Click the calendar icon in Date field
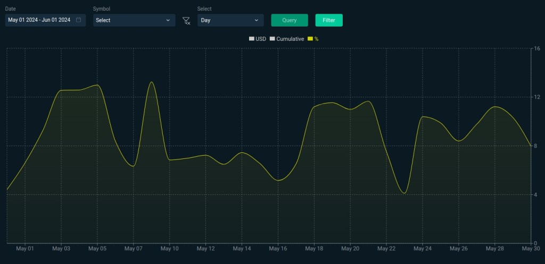Viewport: 545px width, 264px height. (x=78, y=20)
